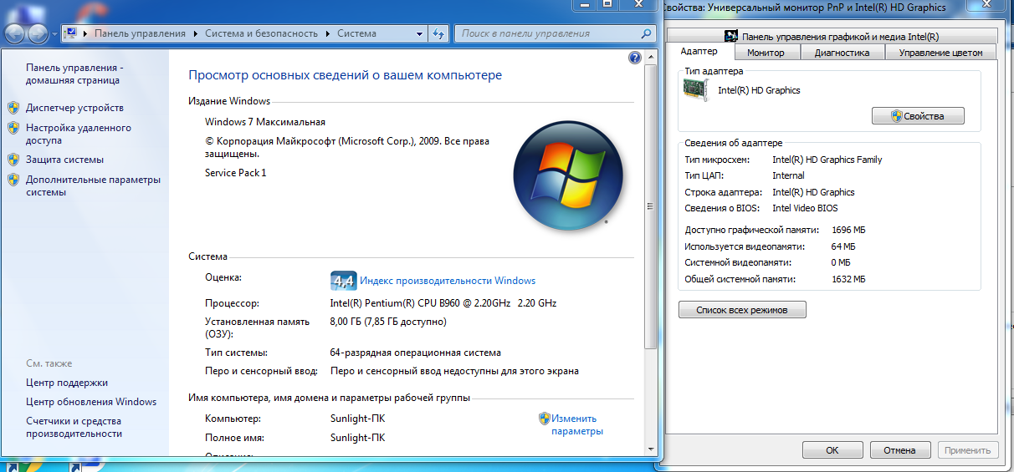
Task: Open 'Центр поддержки' link
Action: [x=67, y=383]
